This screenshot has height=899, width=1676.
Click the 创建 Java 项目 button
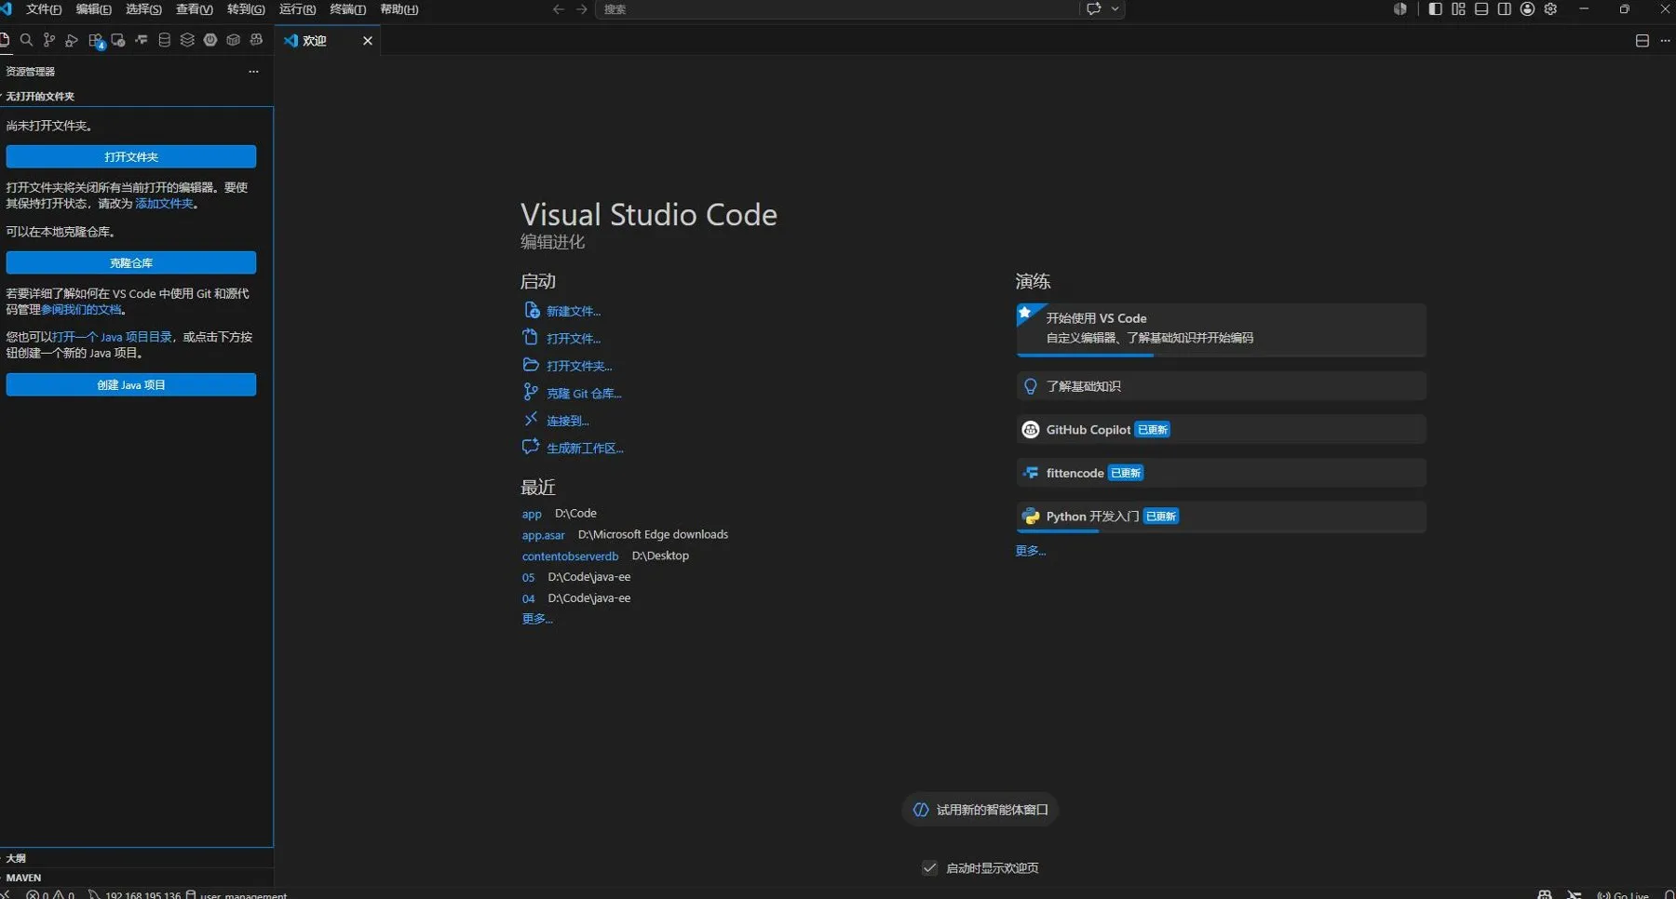pos(131,384)
